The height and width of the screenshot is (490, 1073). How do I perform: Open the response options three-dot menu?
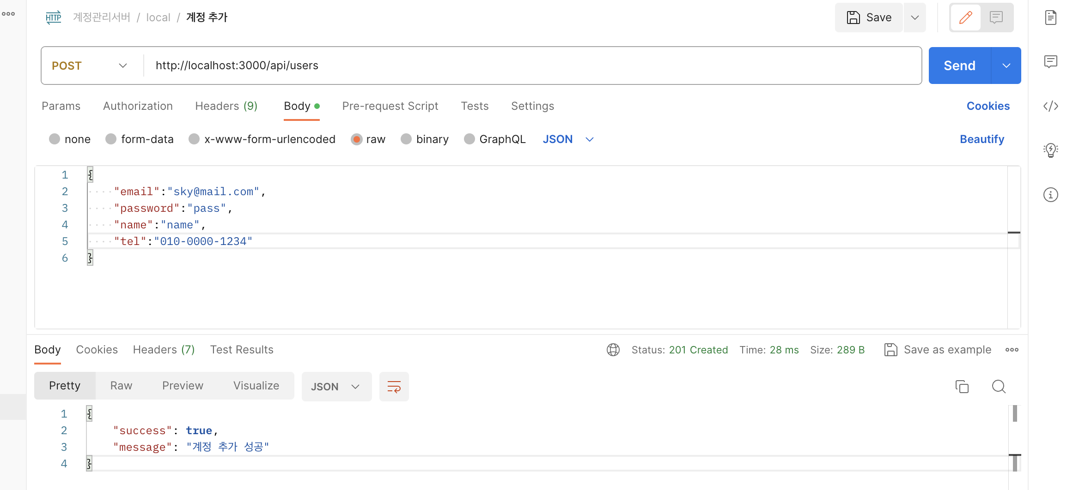tap(1012, 350)
